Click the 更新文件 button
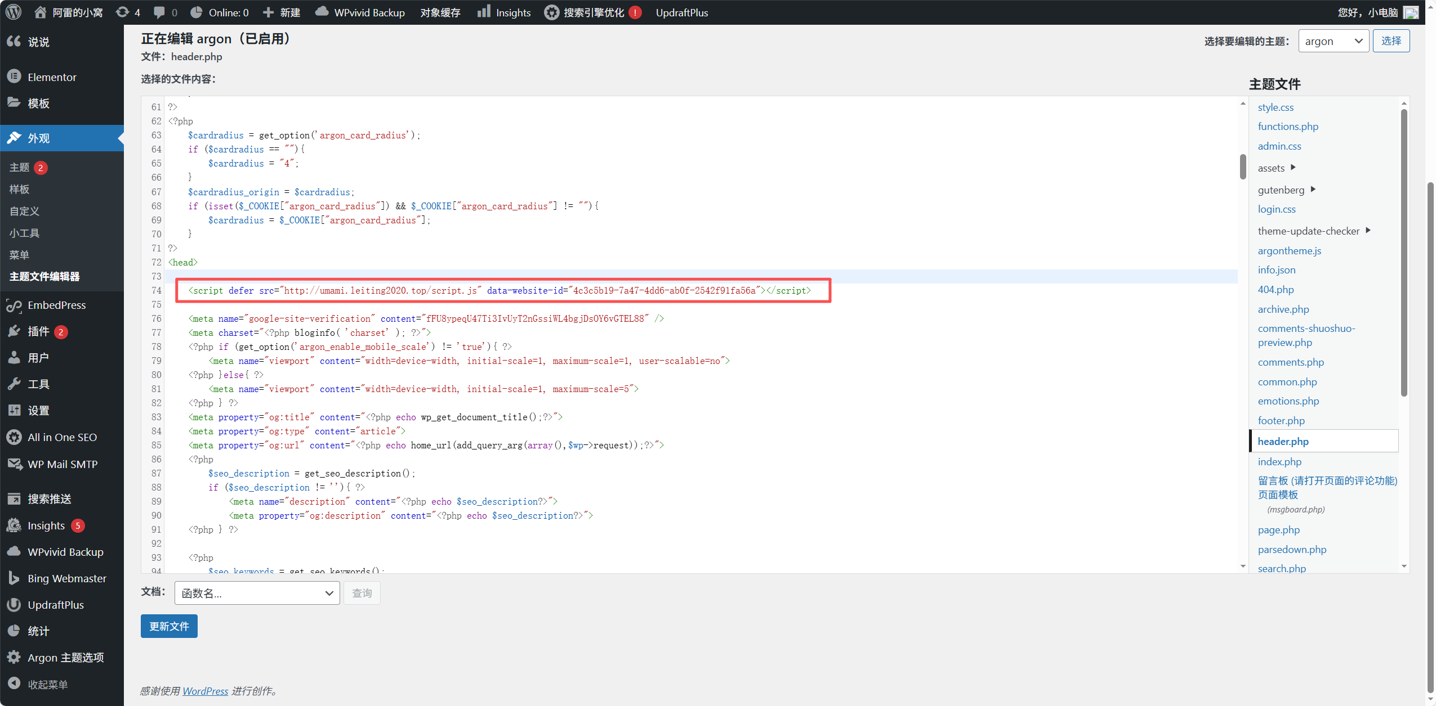1436x706 pixels. pos(168,626)
